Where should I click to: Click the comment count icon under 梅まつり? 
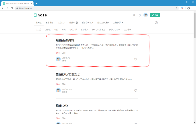click(x=64, y=118)
